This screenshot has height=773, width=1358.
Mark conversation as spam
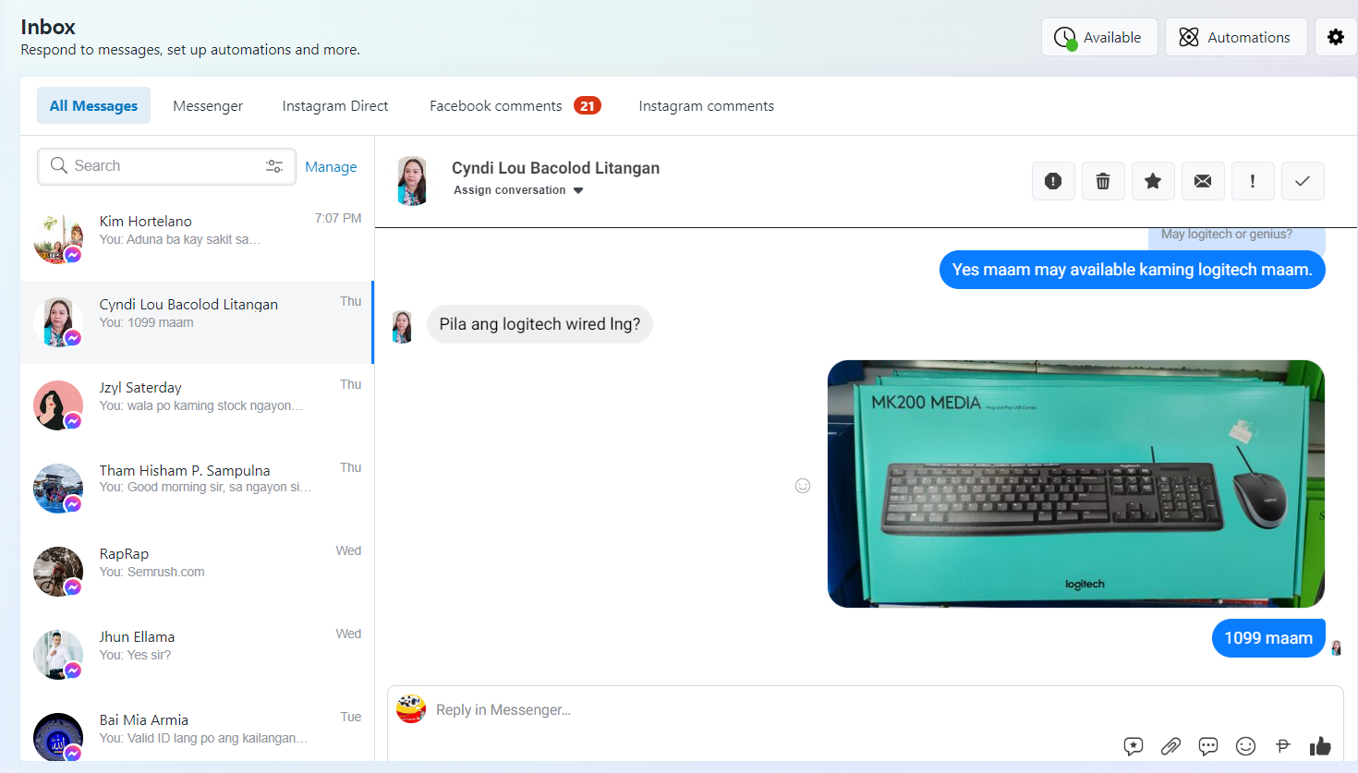tap(1053, 181)
